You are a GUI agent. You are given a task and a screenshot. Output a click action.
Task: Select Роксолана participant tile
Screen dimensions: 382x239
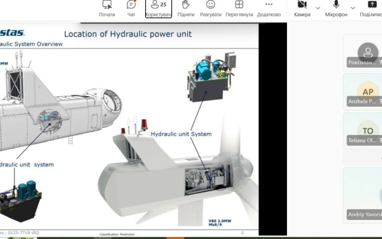click(x=362, y=53)
